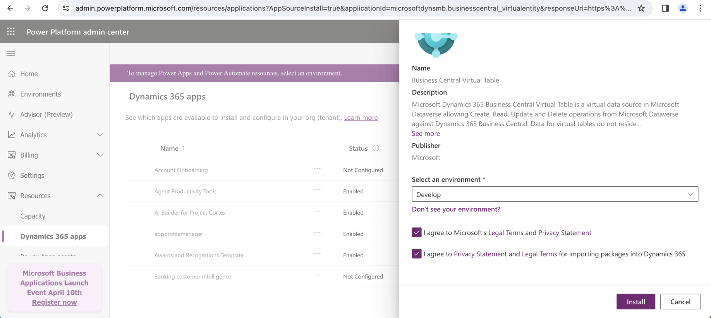The width and height of the screenshot is (711, 318).
Task: Open Environments from the sidebar
Action: pos(40,94)
